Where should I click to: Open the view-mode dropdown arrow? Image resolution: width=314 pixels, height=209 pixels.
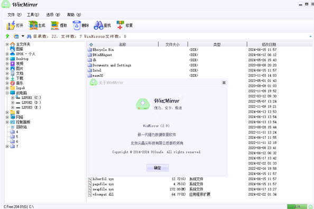click(23, 37)
